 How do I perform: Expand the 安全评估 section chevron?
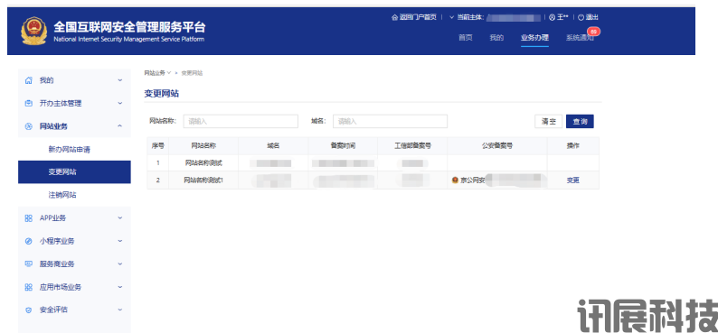pyautogui.click(x=120, y=310)
